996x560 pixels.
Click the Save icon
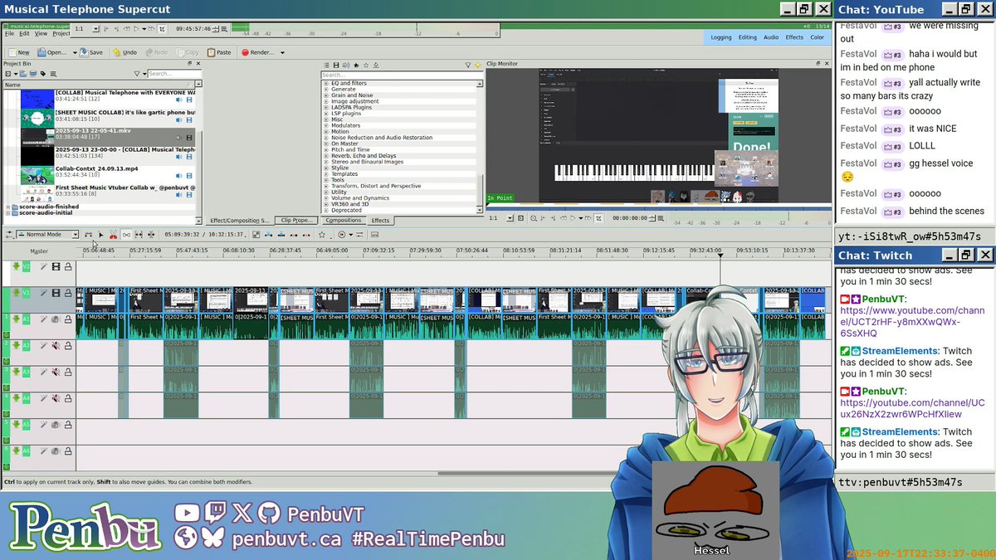point(84,52)
